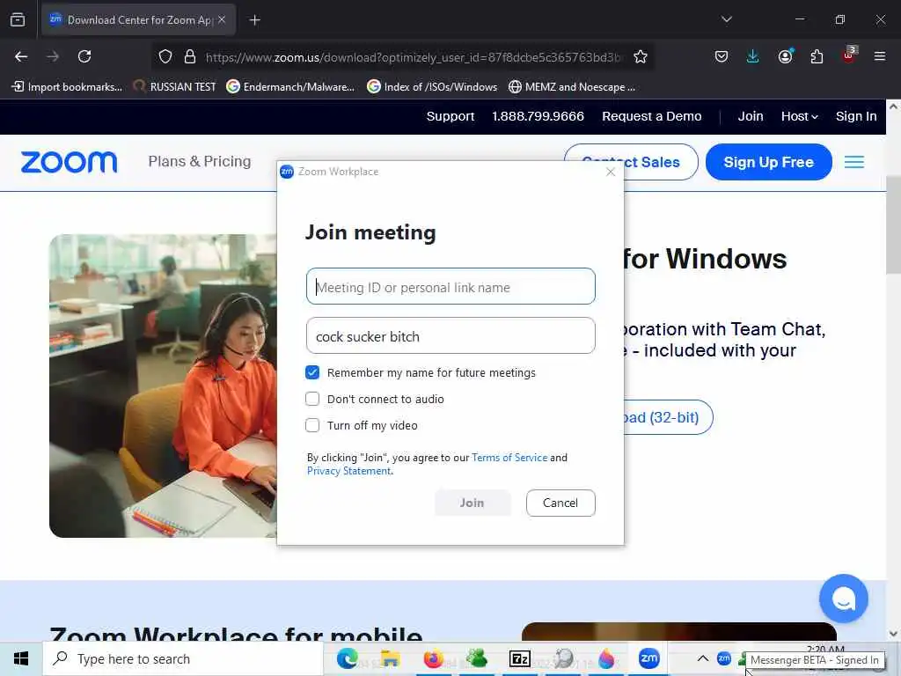The width and height of the screenshot is (901, 676).
Task: Check Turn off my video
Action: (x=312, y=425)
